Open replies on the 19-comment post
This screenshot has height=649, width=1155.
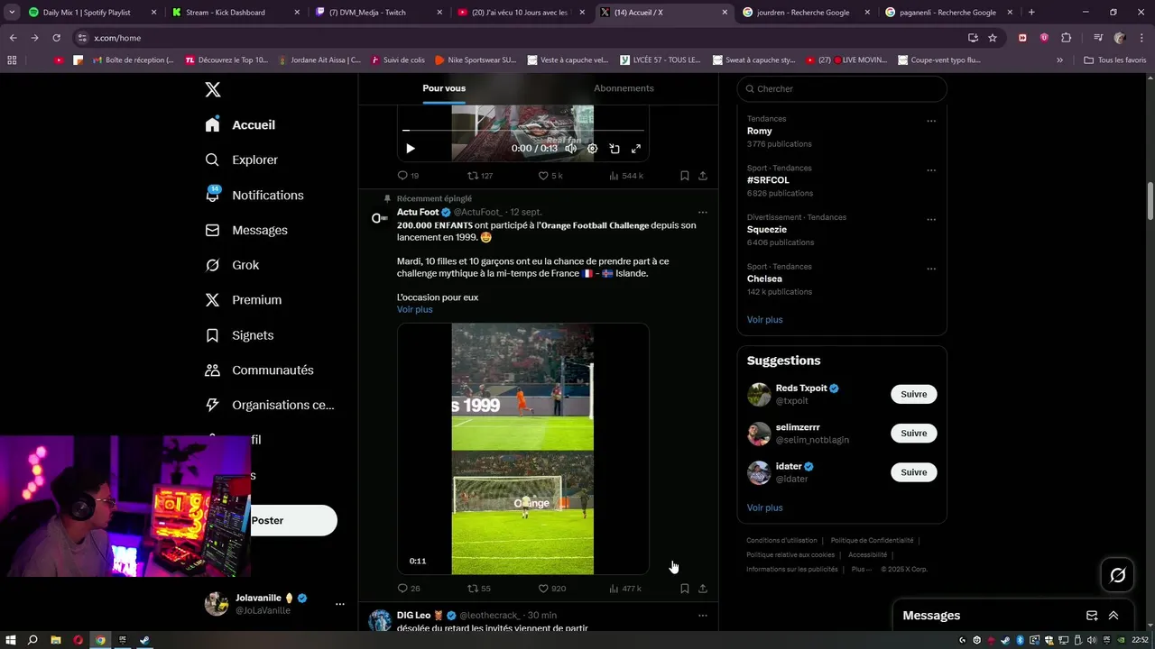408,176
